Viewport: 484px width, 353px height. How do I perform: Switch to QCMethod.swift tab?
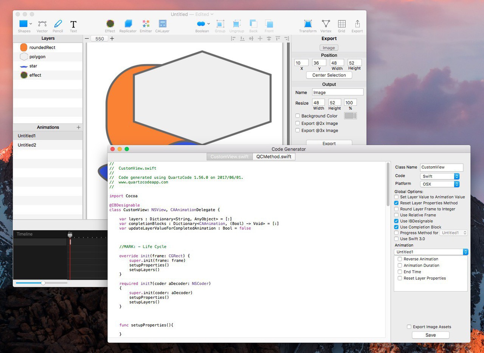(274, 156)
